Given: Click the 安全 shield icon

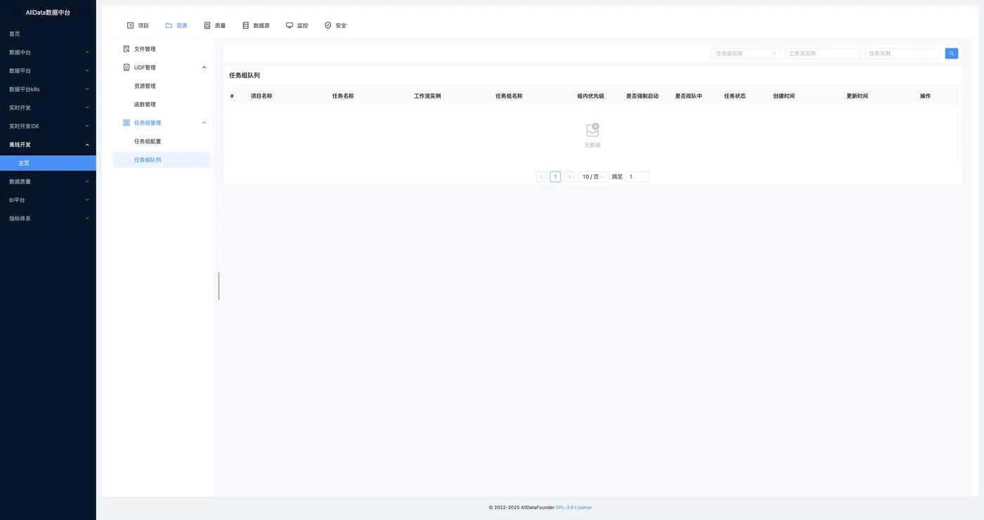Looking at the screenshot, I should (x=328, y=25).
